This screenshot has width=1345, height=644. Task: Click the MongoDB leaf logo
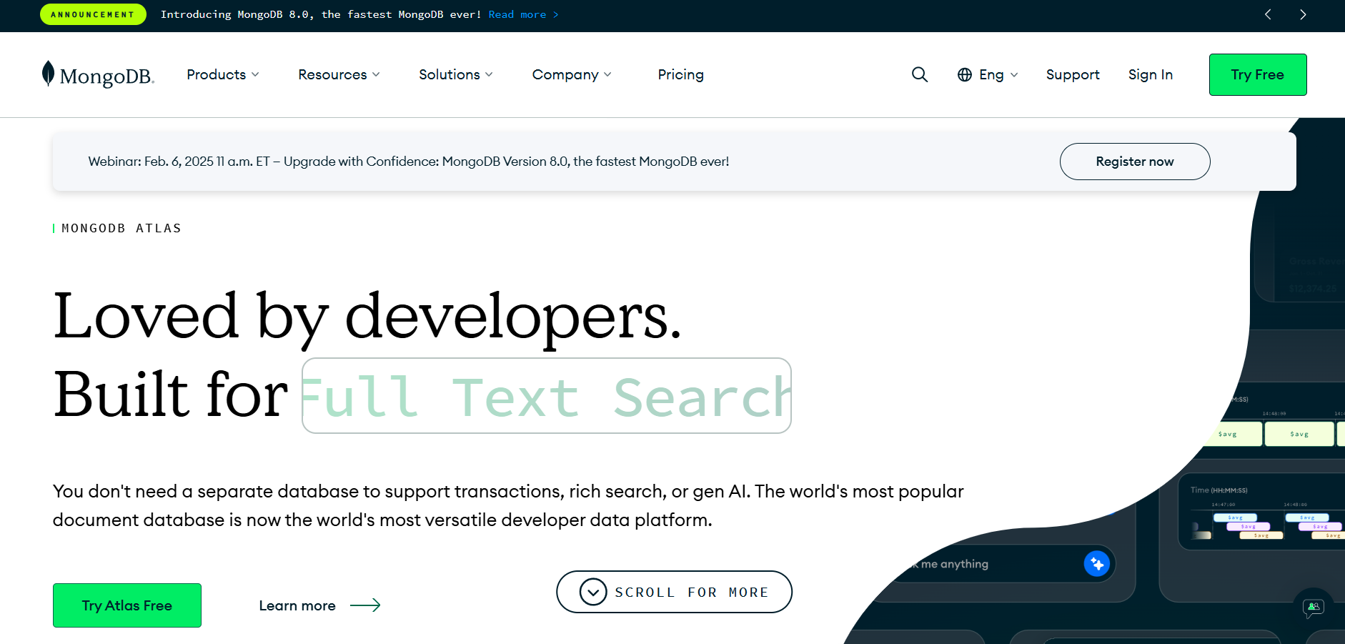pyautogui.click(x=48, y=74)
